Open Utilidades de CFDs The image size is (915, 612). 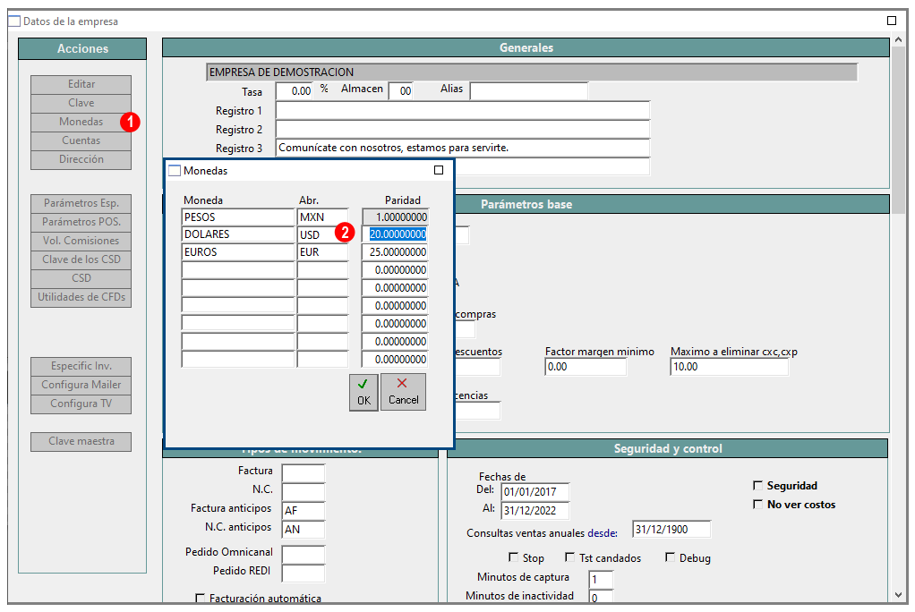tap(81, 297)
